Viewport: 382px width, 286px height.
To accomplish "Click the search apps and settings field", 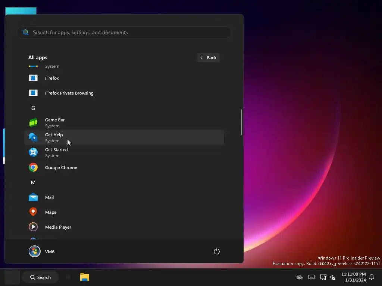I will click(x=124, y=32).
